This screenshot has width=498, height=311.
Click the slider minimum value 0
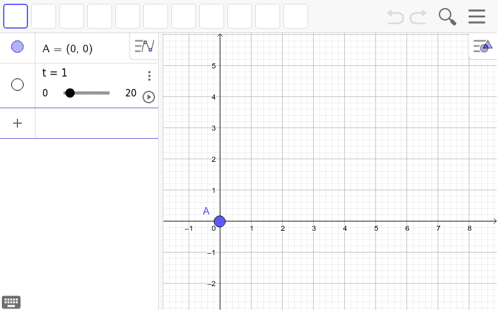tap(45, 93)
